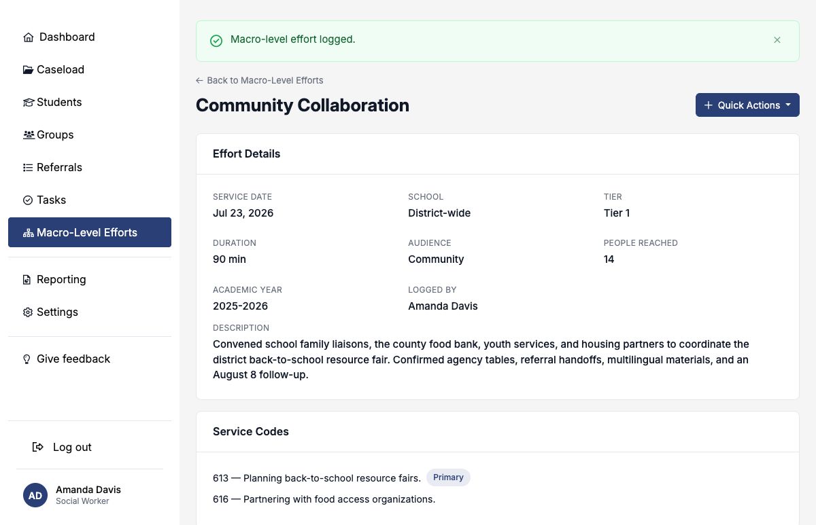Click the Students graduation cap icon

(x=29, y=103)
